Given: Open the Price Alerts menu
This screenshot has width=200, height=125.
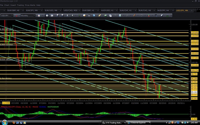Looking at the screenshot, I should click(30, 5).
